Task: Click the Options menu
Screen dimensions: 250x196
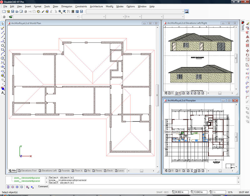Action: (131, 6)
